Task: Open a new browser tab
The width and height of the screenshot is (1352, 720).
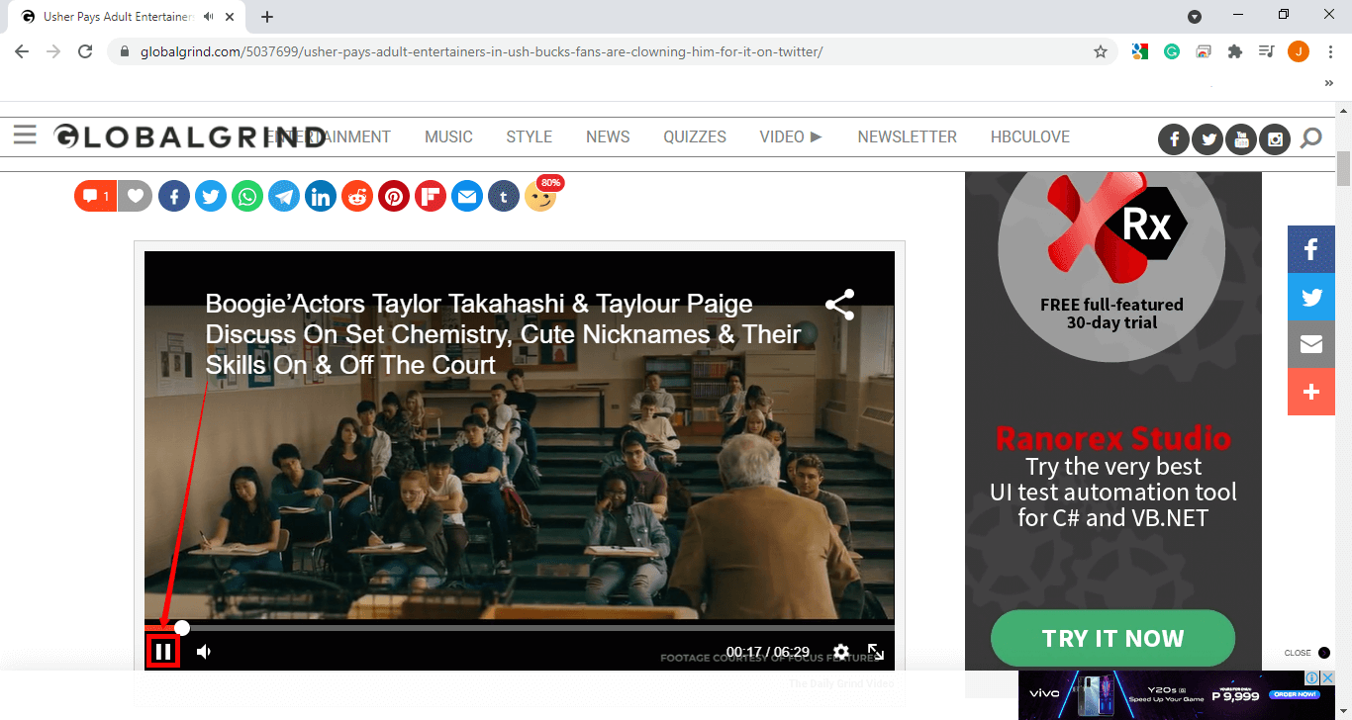Action: [267, 16]
